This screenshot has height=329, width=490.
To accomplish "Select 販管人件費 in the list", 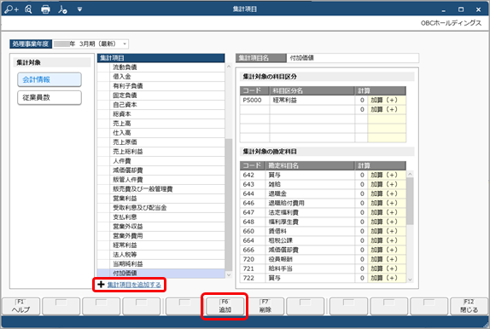I will [161, 180].
